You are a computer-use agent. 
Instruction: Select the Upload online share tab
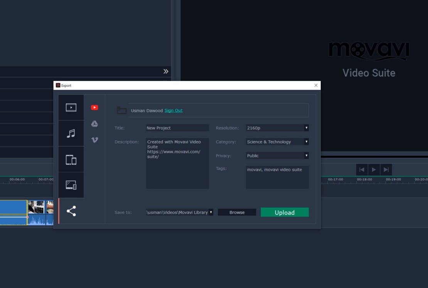[x=71, y=211]
